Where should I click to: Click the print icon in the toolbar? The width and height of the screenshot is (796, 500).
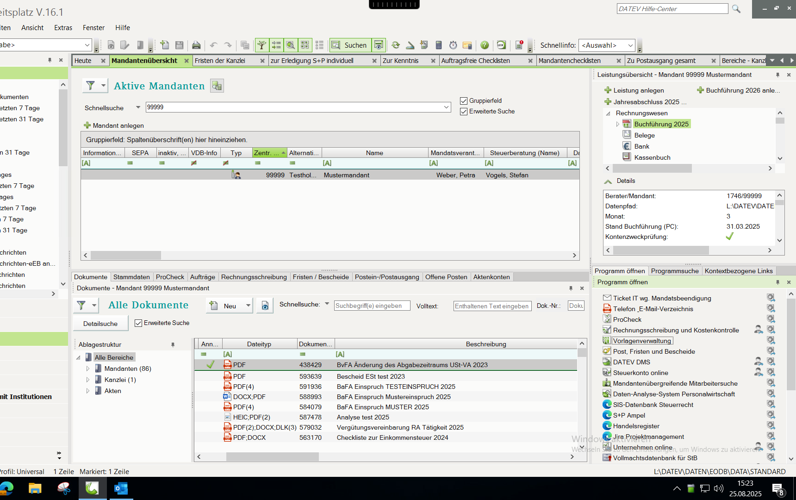[x=196, y=45]
